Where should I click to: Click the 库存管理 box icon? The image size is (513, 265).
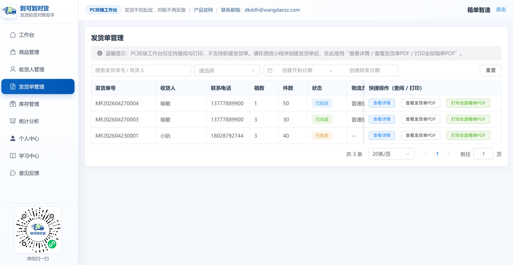(x=13, y=104)
